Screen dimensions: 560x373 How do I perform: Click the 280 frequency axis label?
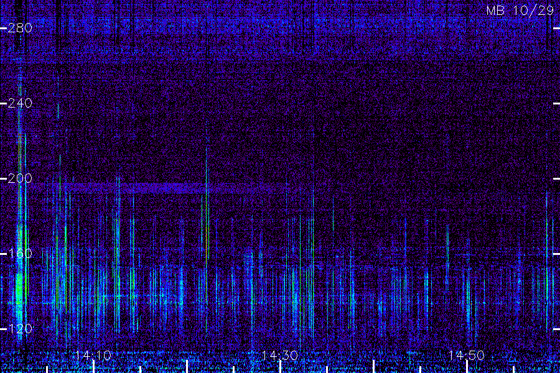point(20,28)
